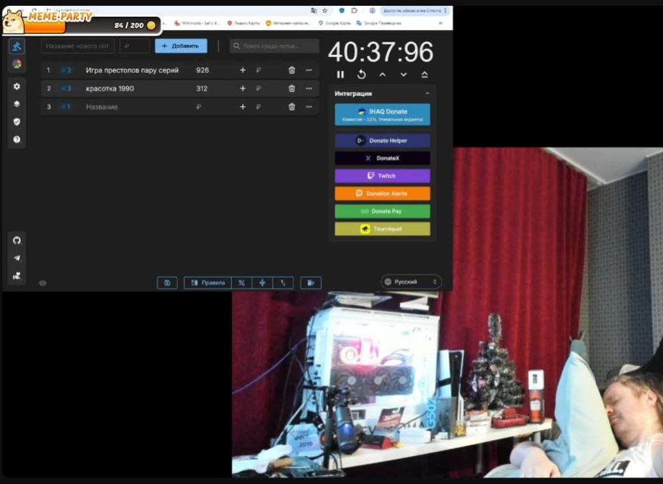Open the wheel of fortune icon
The image size is (663, 484).
pyautogui.click(x=17, y=65)
